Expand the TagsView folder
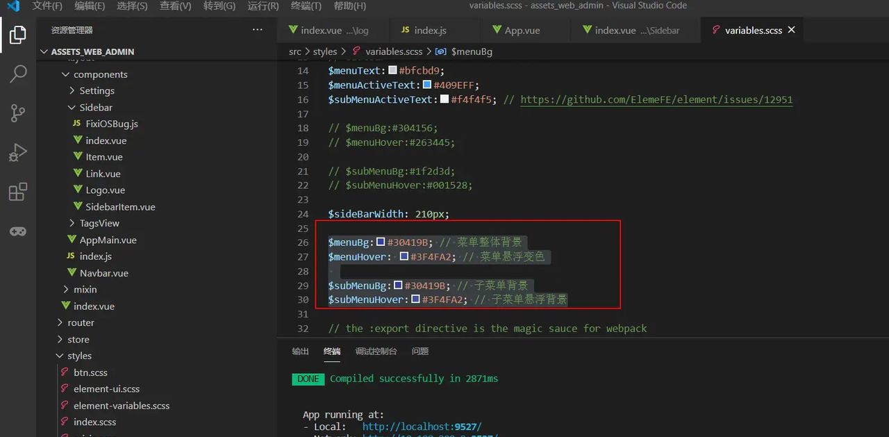Screen dimensions: 889x437 click(x=99, y=223)
